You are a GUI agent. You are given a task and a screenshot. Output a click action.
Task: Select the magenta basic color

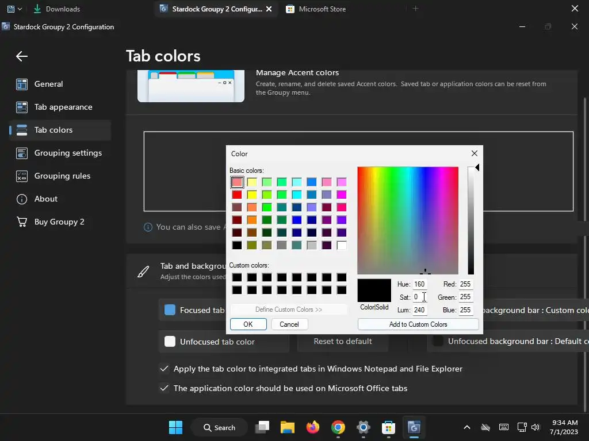pyautogui.click(x=342, y=195)
